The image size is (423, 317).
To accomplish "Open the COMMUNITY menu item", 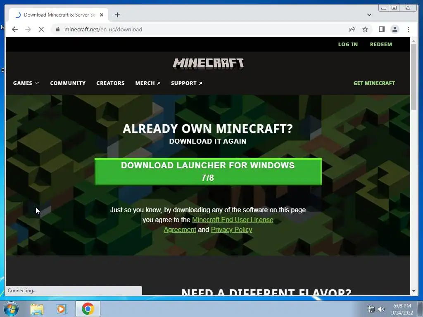I will [68, 83].
